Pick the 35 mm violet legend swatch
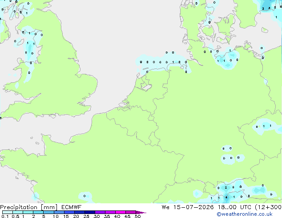Image resolution: width=282 pixels, height=218 pixels. pyautogui.click(x=110, y=212)
